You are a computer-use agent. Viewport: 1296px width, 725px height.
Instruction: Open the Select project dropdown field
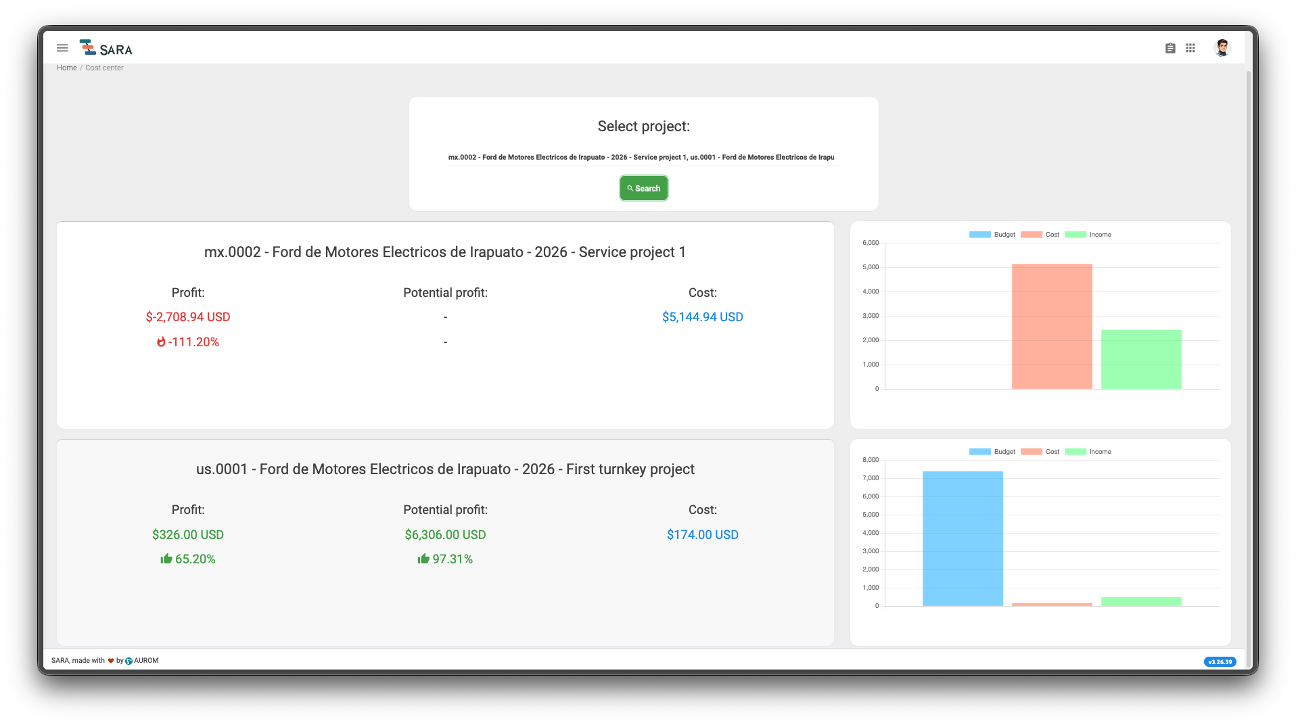pos(643,157)
